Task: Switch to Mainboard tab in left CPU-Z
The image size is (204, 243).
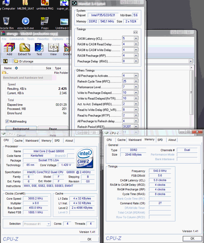Action: (x=32, y=140)
